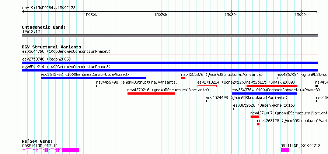Image resolution: width=328 pixels, height=154 pixels.
Task: Select the esv2758746 Redon2006 blue bar
Action: tap(170, 63)
